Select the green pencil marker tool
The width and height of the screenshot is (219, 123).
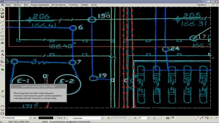click(x=2, y=92)
